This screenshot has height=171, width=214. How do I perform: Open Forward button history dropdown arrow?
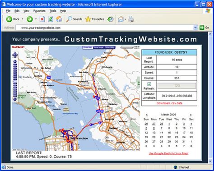pyautogui.click(x=36, y=19)
